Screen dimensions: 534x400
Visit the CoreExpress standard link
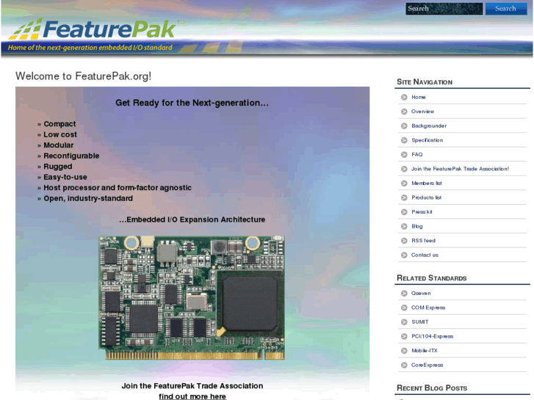pos(427,365)
